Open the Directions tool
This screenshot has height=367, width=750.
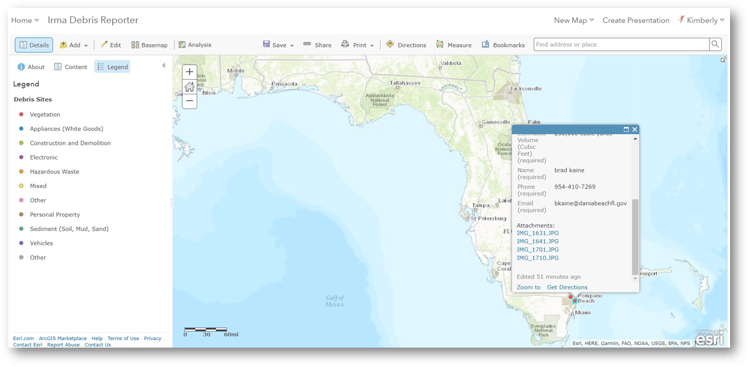[x=406, y=45]
